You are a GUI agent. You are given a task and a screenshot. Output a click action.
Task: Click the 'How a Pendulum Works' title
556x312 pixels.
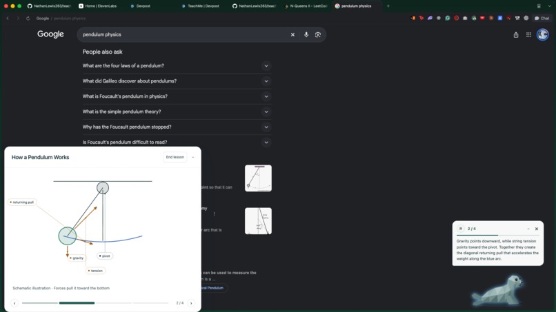[x=41, y=157]
